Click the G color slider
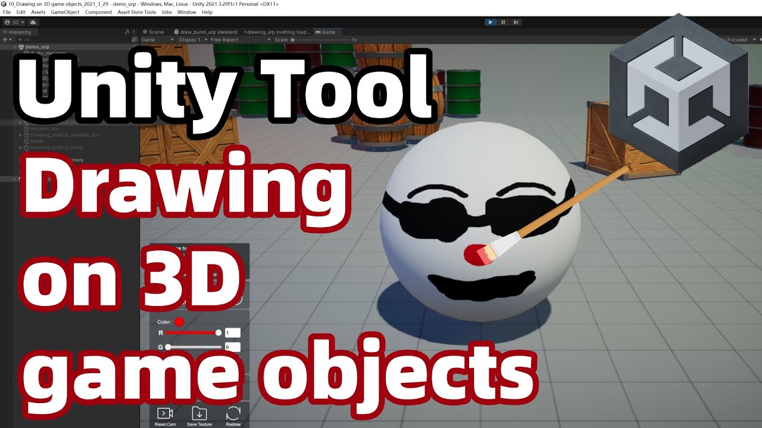Image resolution: width=762 pixels, height=428 pixels. tap(195, 347)
